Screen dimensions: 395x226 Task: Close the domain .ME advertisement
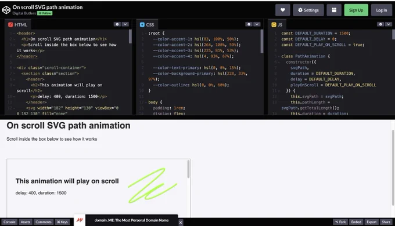[x=181, y=223]
